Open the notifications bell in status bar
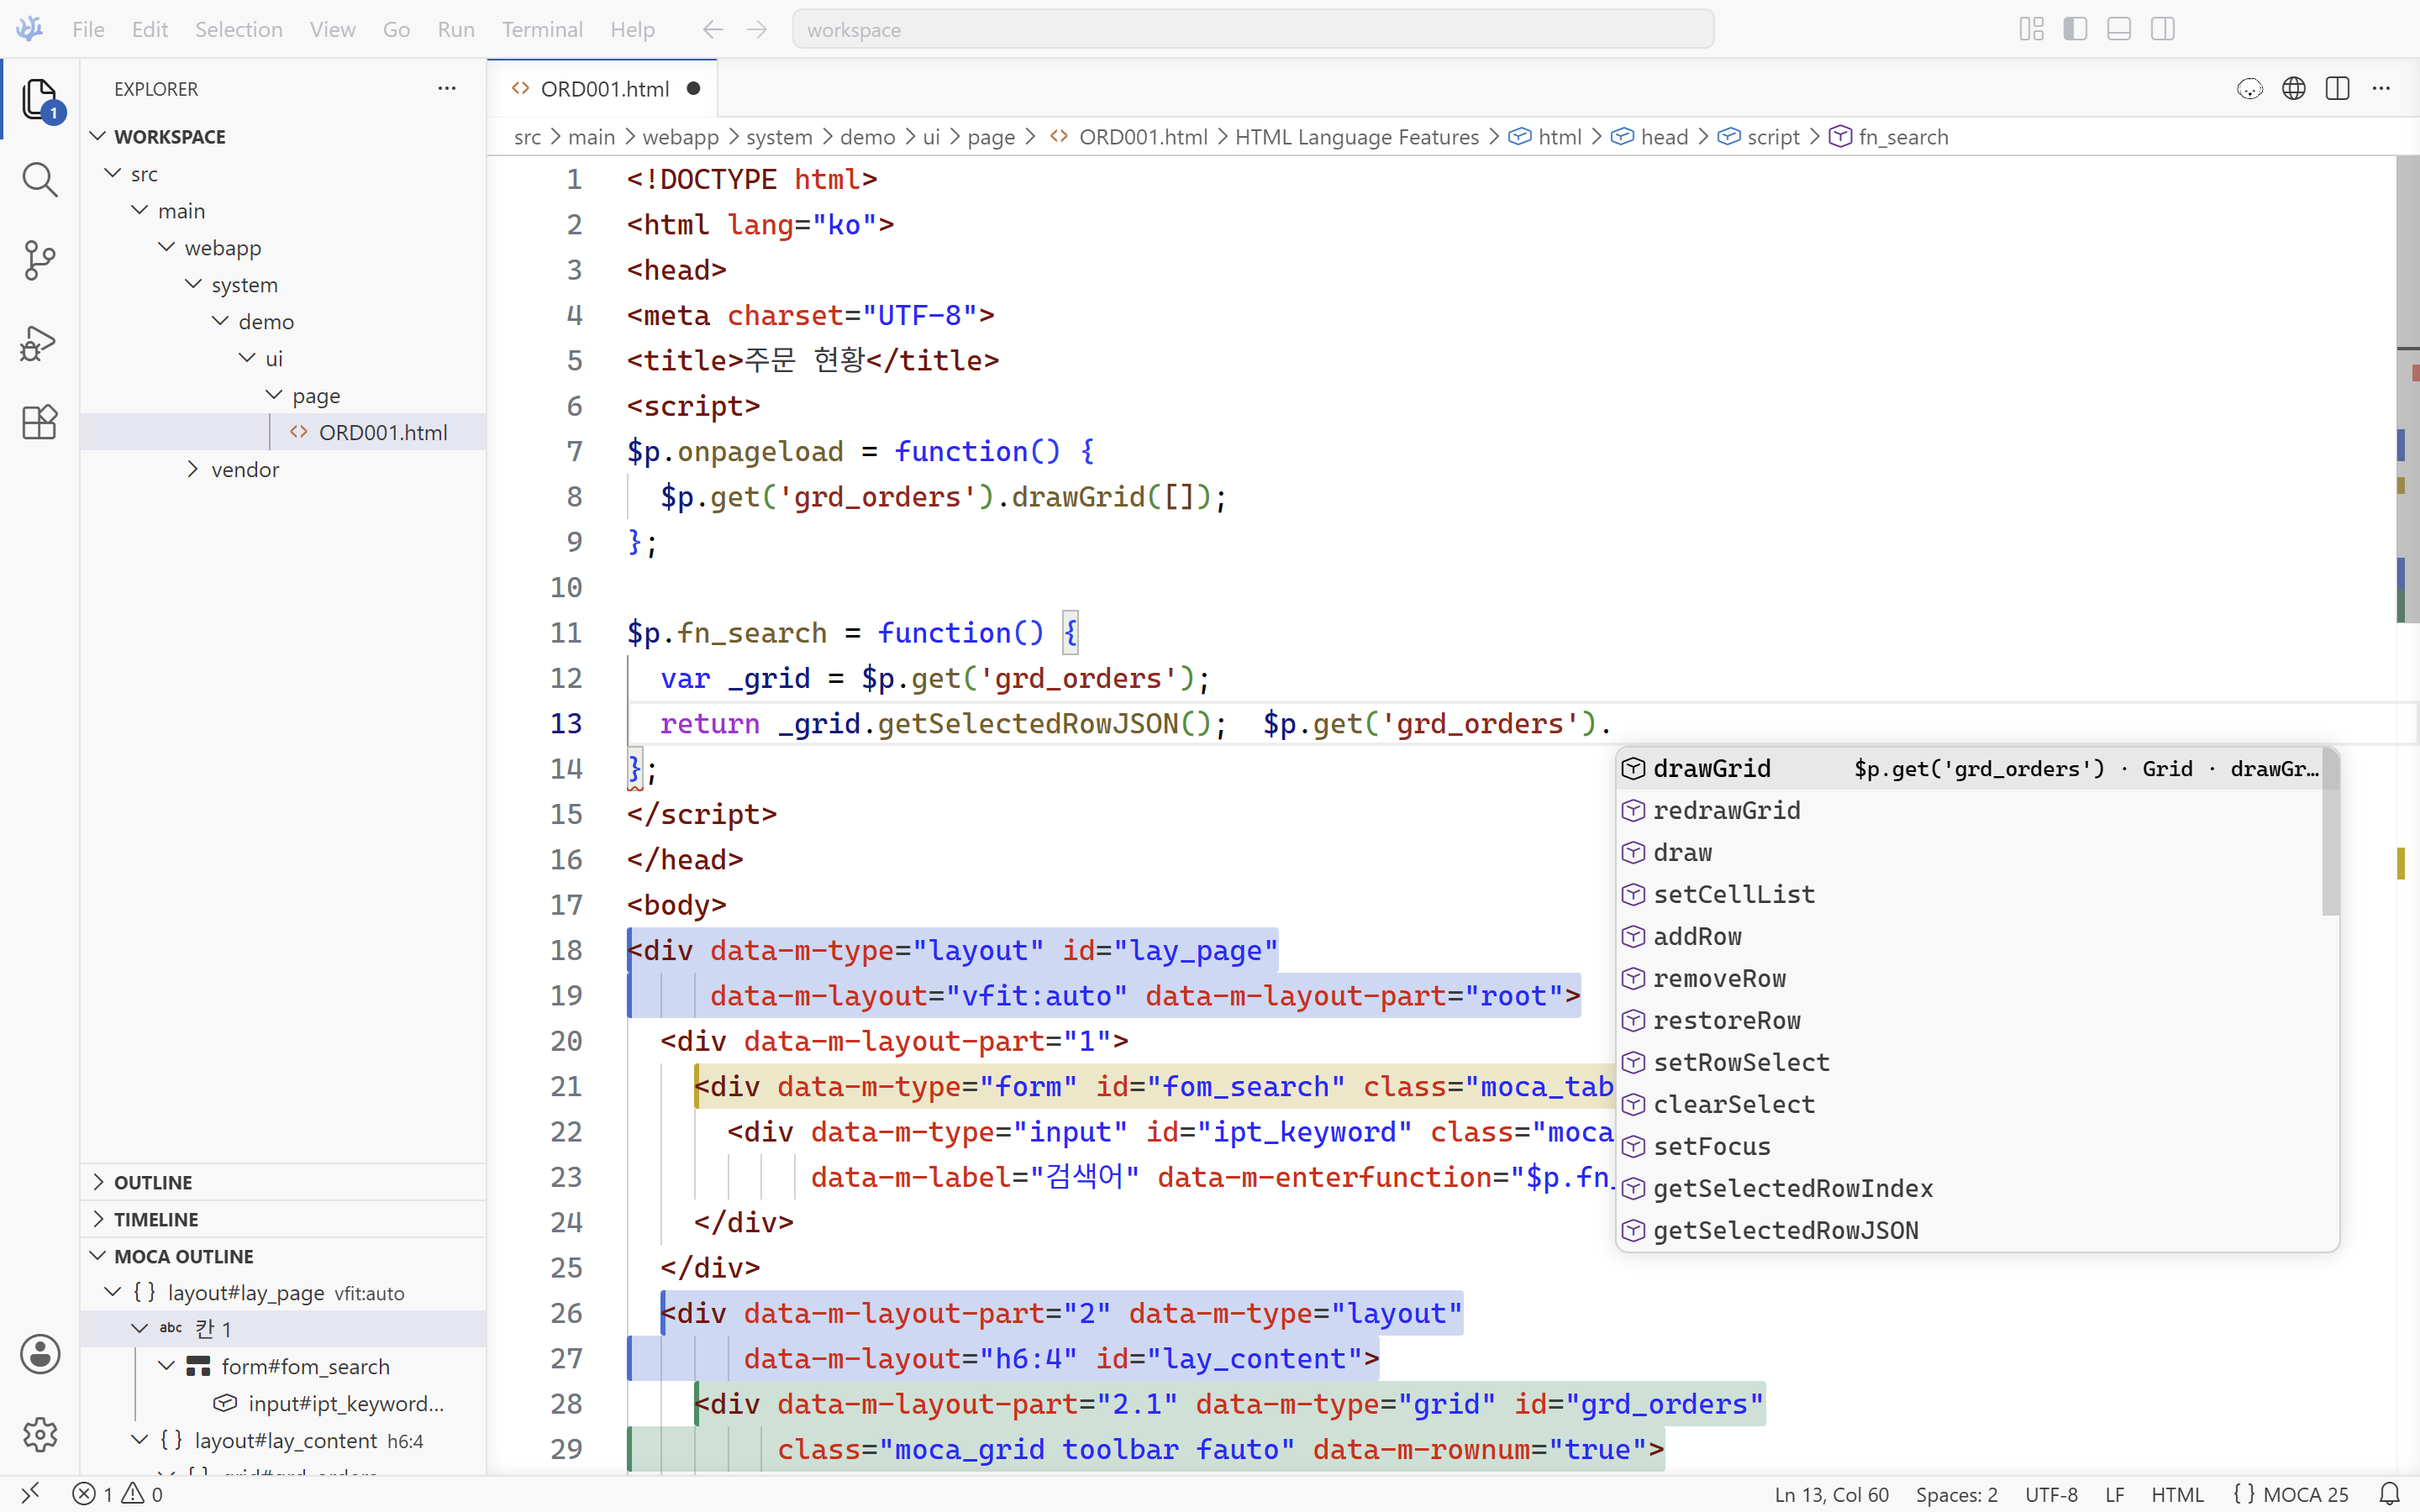 (x=2390, y=1494)
